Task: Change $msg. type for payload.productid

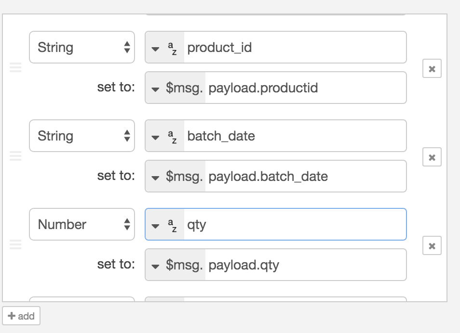Action: 176,88
